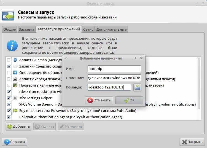Select Апплет Blueman row text

coord(41,60)
